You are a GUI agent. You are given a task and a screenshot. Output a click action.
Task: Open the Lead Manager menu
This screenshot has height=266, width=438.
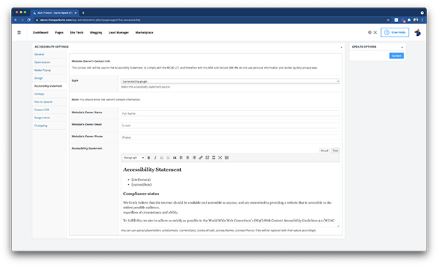tap(119, 32)
